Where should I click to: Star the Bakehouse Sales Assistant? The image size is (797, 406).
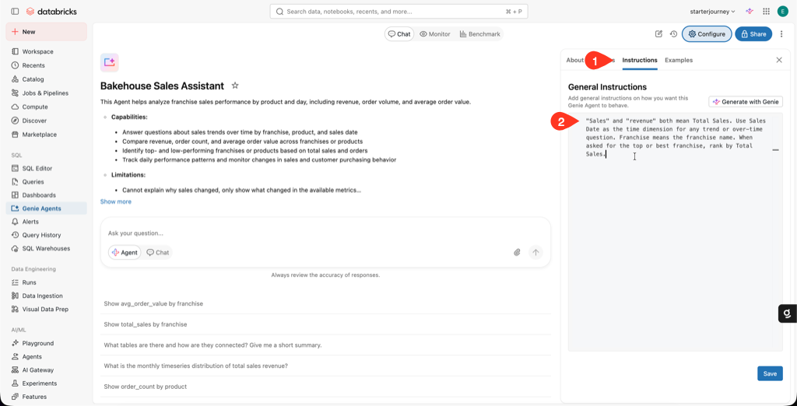pyautogui.click(x=235, y=86)
